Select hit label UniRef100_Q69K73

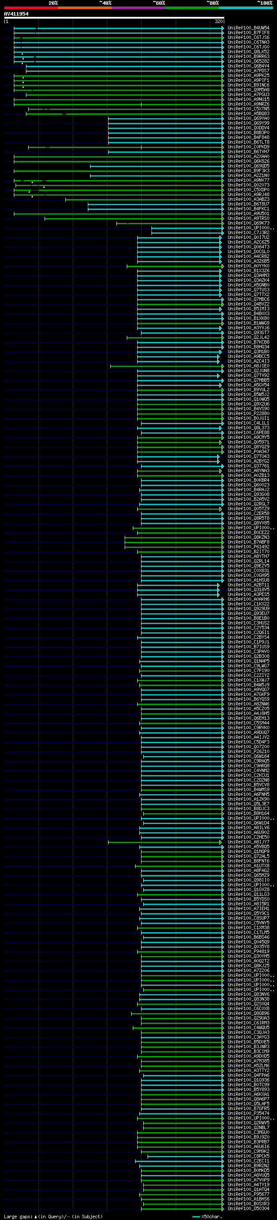(x=248, y=223)
